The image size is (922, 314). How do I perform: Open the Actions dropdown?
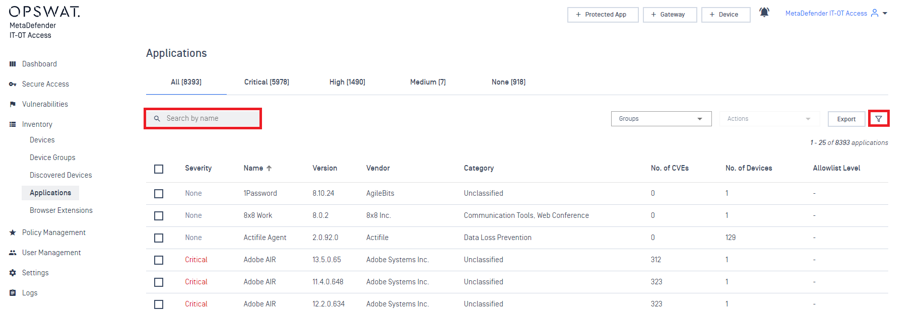(x=769, y=119)
